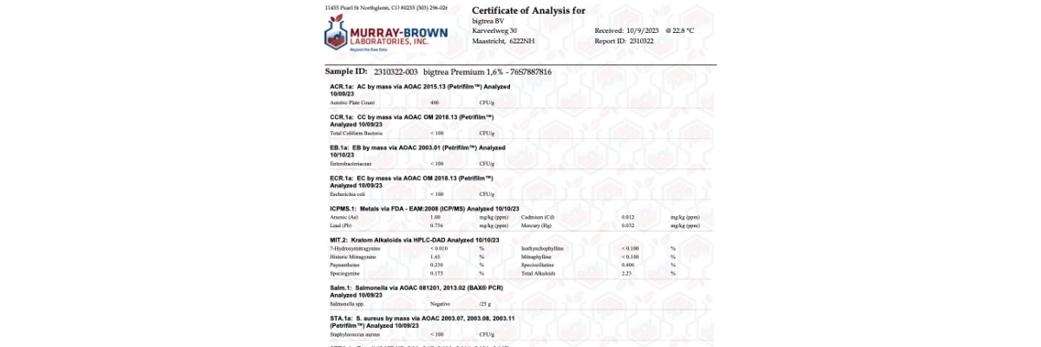Click the 'ACR.1a: AC by mass' heading
Image resolution: width=1041 pixels, height=347 pixels.
tap(420, 89)
